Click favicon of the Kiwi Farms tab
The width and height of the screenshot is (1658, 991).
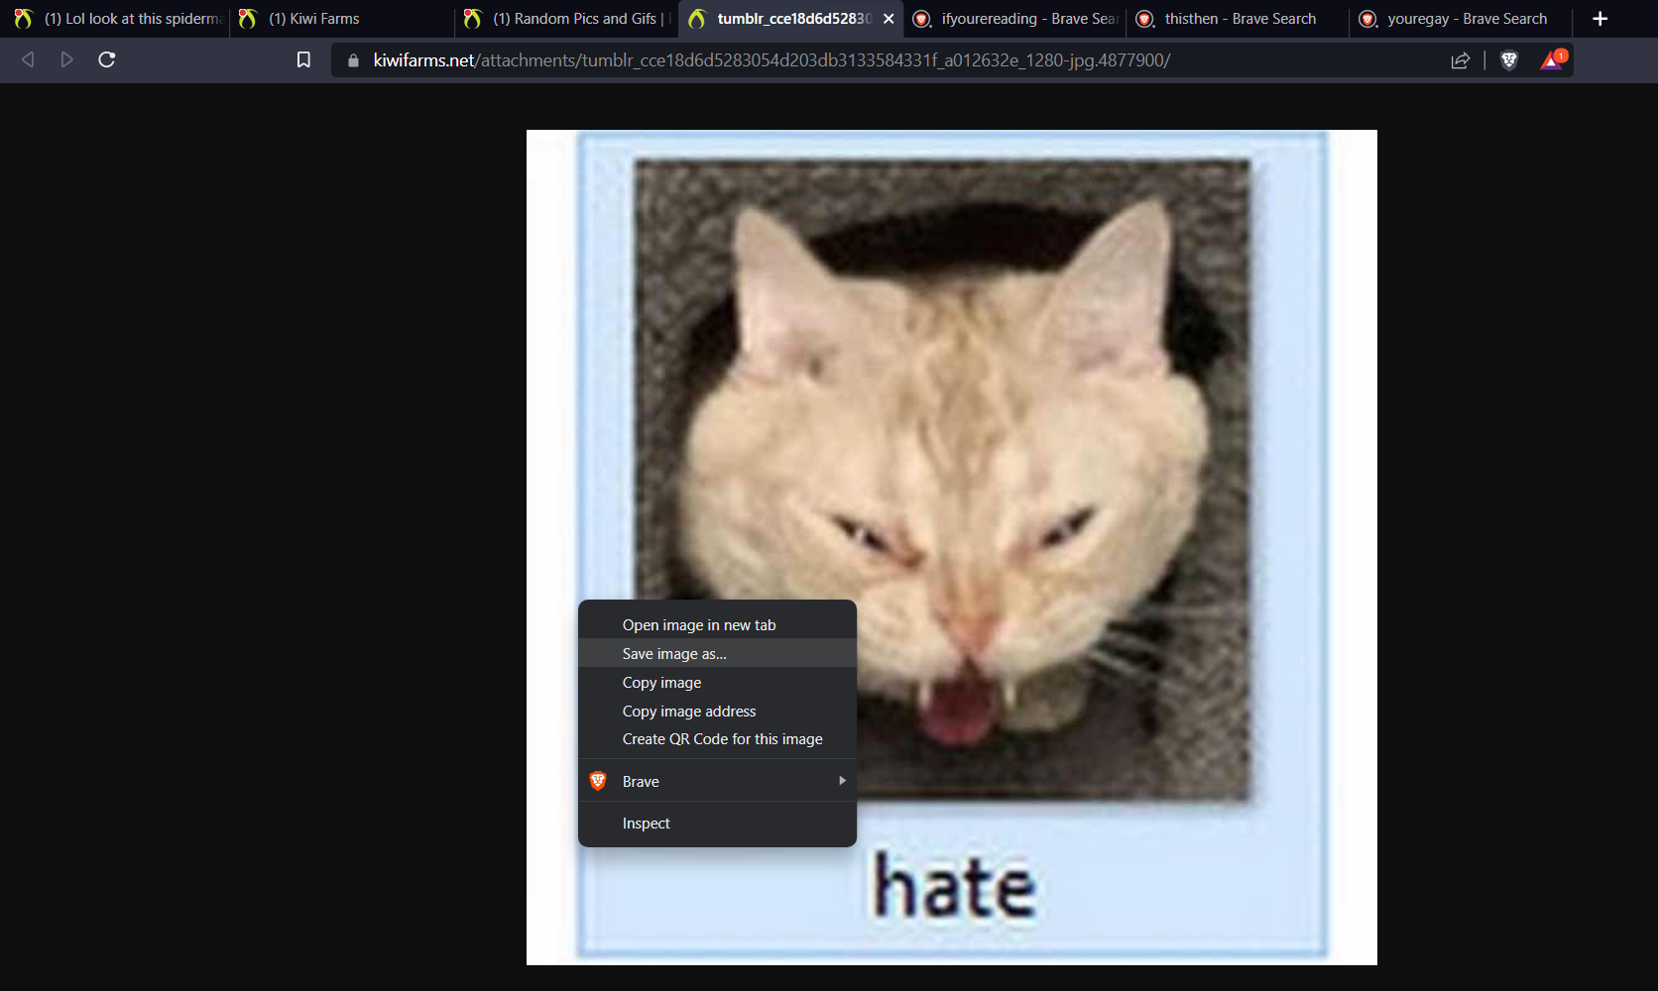tap(248, 19)
